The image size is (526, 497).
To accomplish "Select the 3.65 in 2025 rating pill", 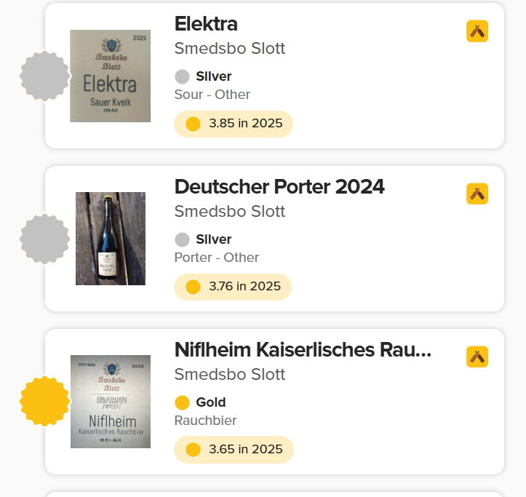I will [x=234, y=450].
